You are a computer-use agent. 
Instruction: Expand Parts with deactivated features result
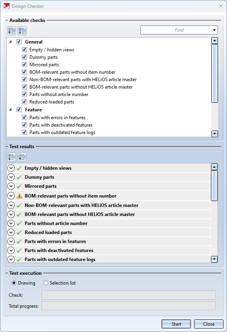pyautogui.click(x=11, y=250)
